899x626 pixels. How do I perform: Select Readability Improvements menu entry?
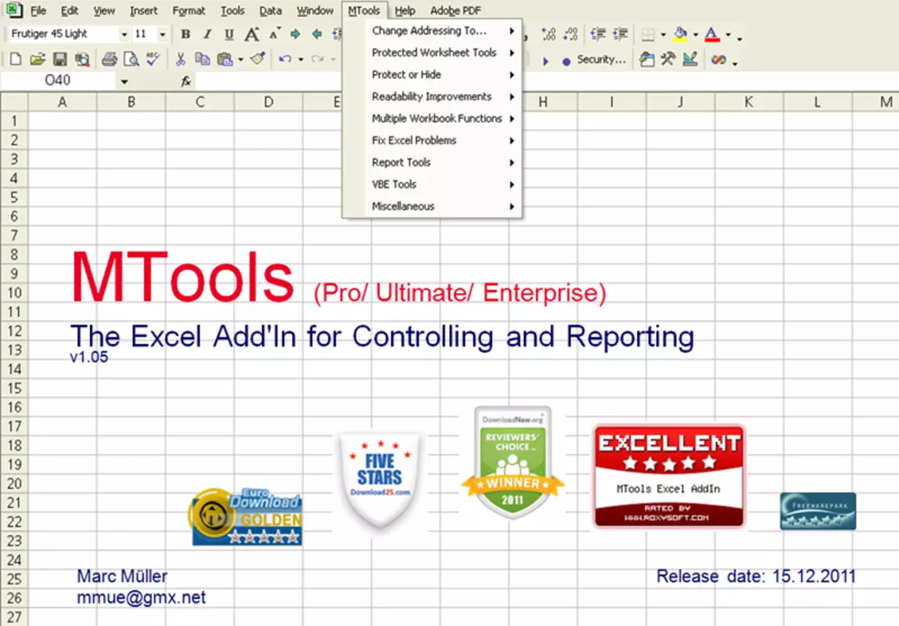(433, 97)
